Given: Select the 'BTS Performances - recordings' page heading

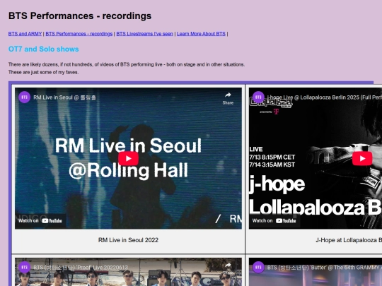Looking at the screenshot, I should tap(80, 16).
